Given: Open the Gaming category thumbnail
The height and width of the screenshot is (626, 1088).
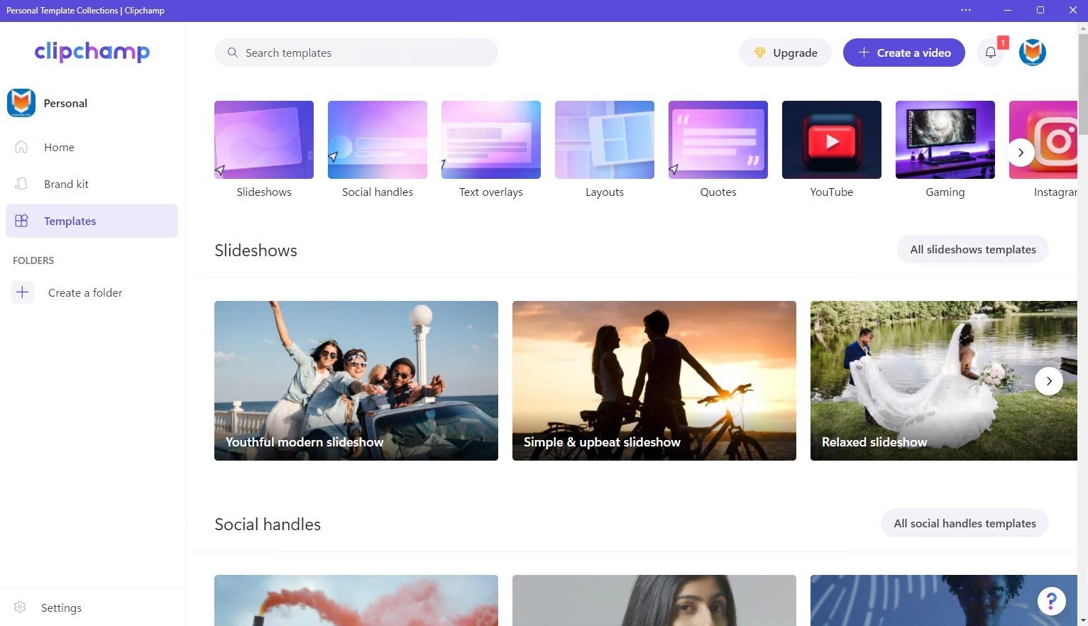Looking at the screenshot, I should tap(945, 140).
